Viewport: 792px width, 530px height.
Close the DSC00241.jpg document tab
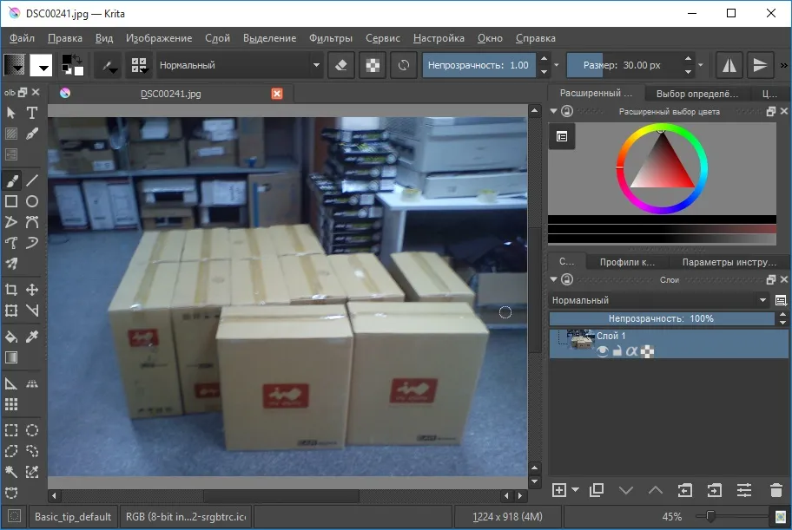[x=277, y=94]
